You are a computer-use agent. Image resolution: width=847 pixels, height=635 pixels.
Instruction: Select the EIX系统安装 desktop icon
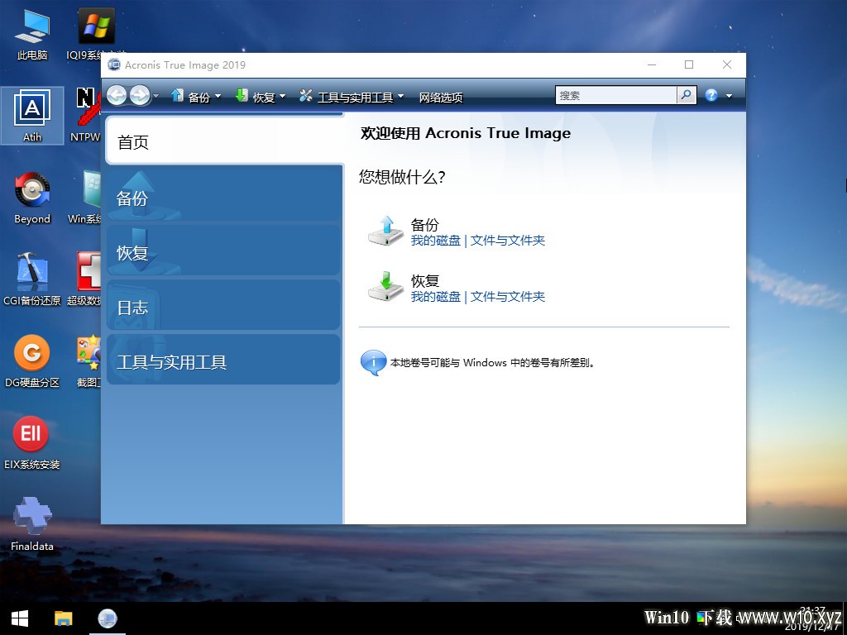[x=32, y=444]
